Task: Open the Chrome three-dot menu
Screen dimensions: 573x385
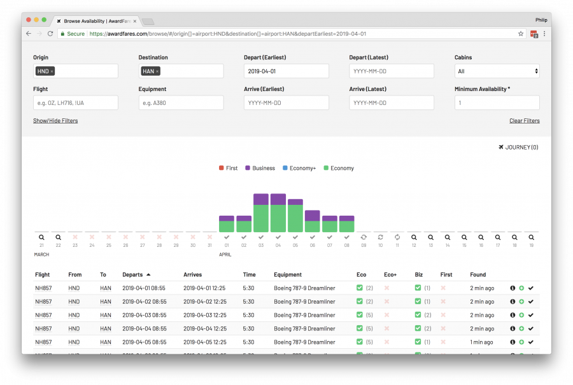Action: pos(544,34)
